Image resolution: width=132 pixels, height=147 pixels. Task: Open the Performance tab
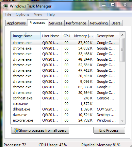(76, 23)
